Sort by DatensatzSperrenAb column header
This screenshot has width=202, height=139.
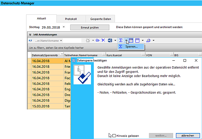coord(45,55)
